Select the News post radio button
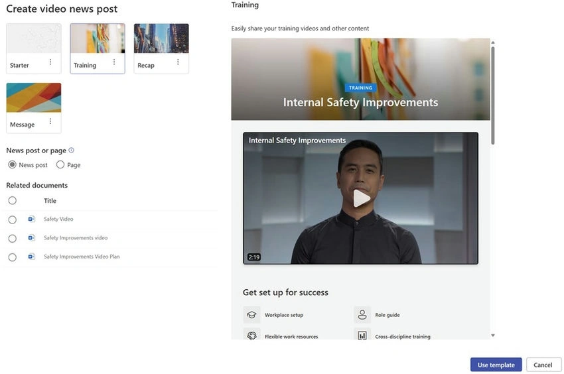The width and height of the screenshot is (564, 374). 12,164
